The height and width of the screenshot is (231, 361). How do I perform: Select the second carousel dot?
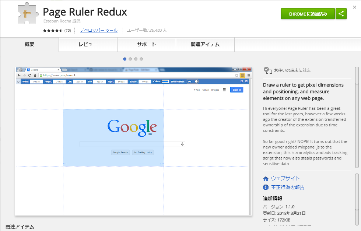[130, 59]
